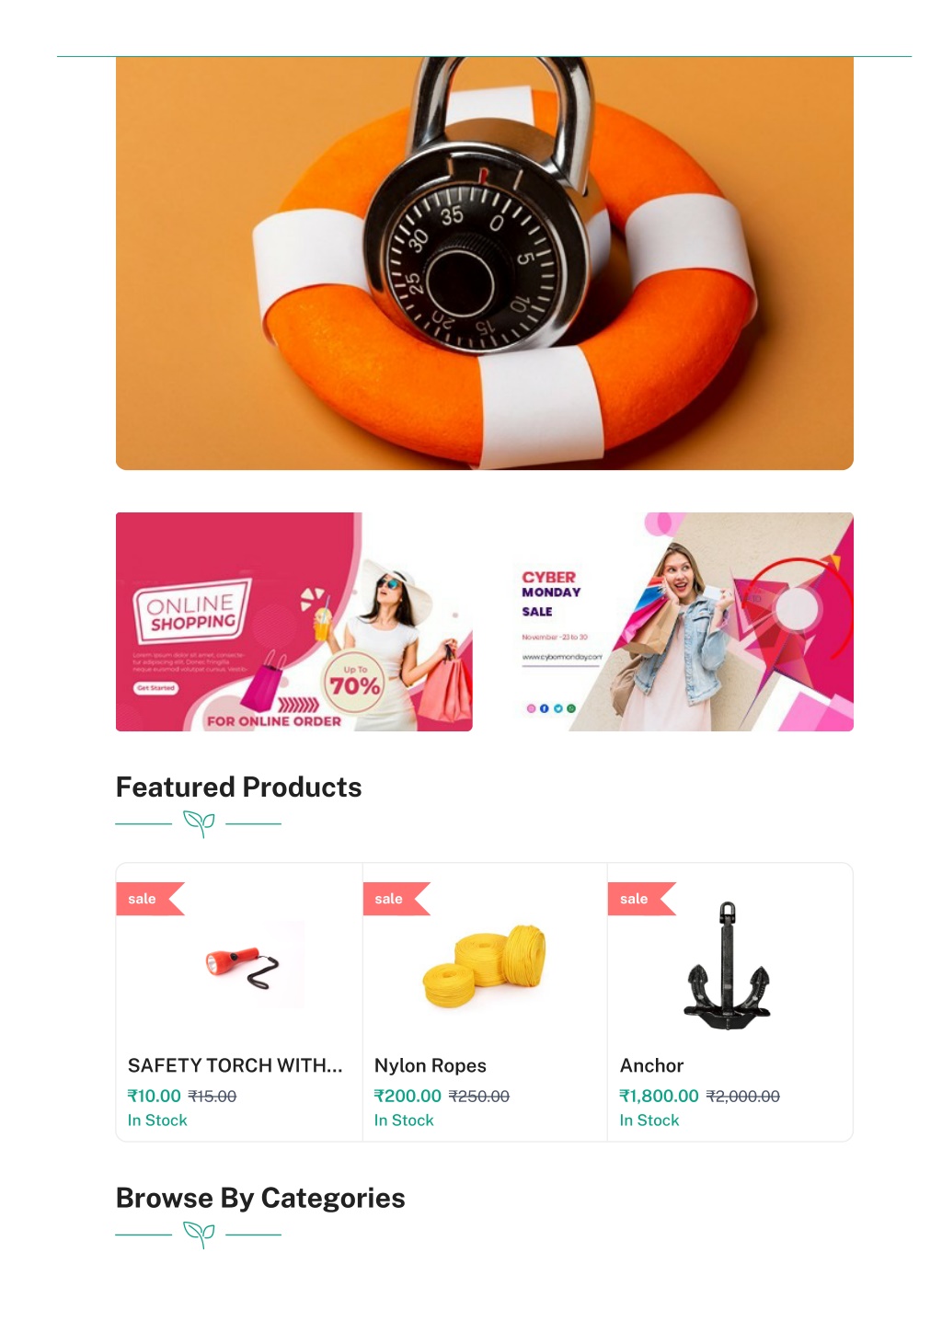This screenshot has width=942, height=1333.
Task: Click the leaf icon under Featured Products
Action: coord(199,823)
